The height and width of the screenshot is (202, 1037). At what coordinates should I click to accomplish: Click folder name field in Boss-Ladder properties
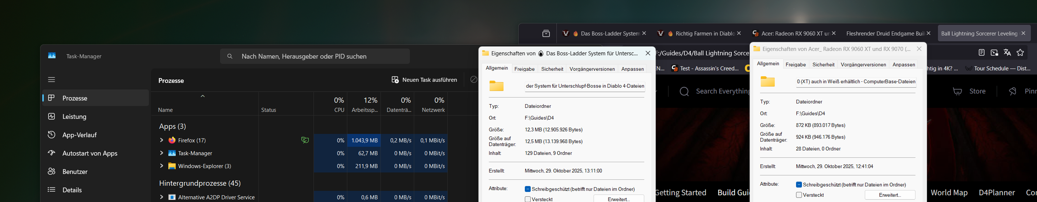pyautogui.click(x=585, y=86)
